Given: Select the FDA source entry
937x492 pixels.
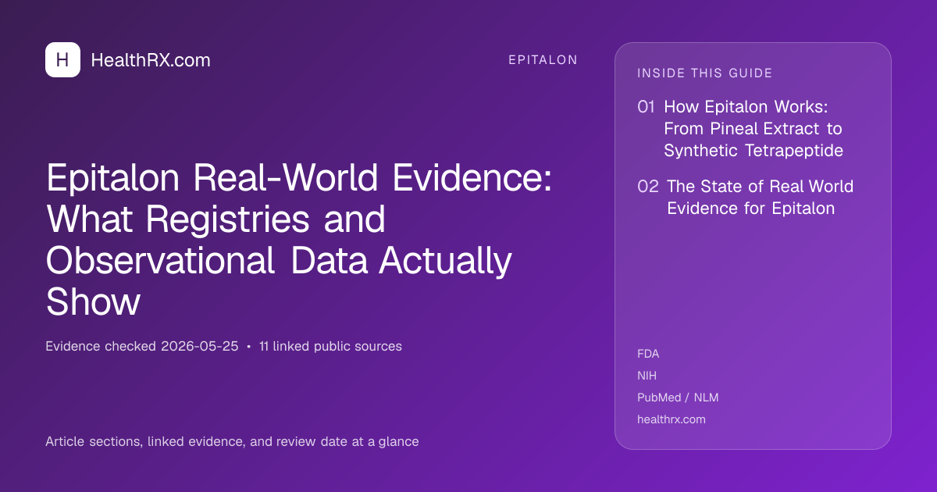Looking at the screenshot, I should 648,354.
